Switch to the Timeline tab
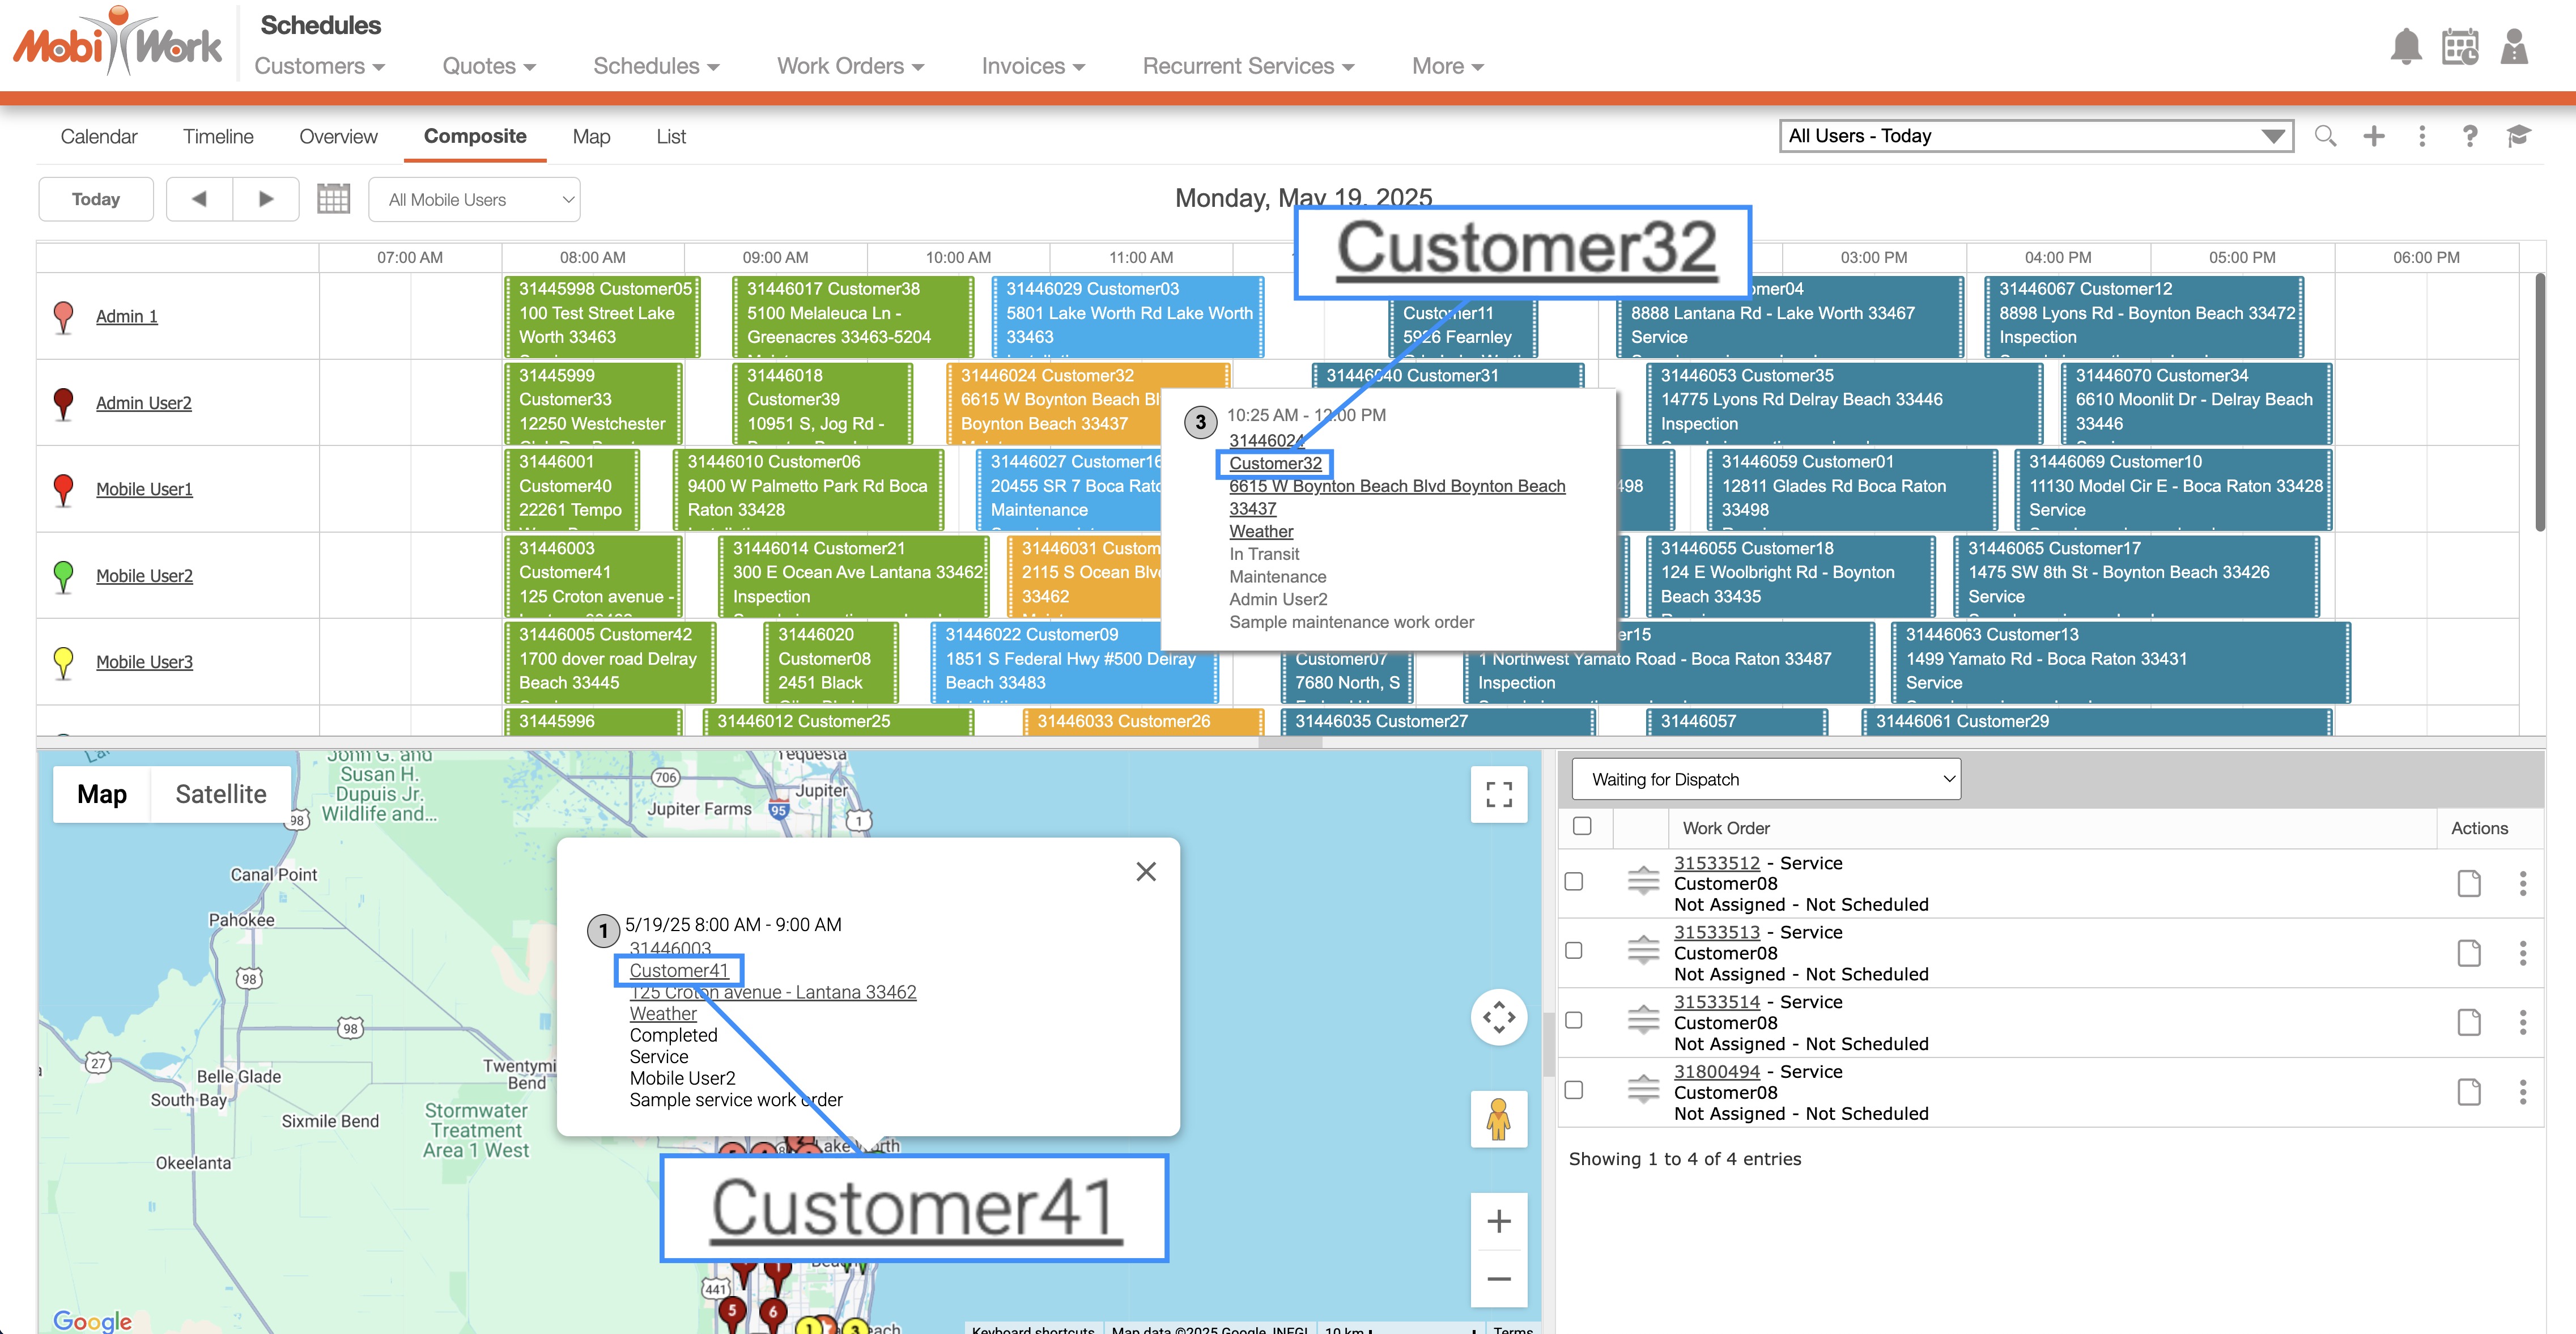The height and width of the screenshot is (1334, 2576). click(218, 136)
